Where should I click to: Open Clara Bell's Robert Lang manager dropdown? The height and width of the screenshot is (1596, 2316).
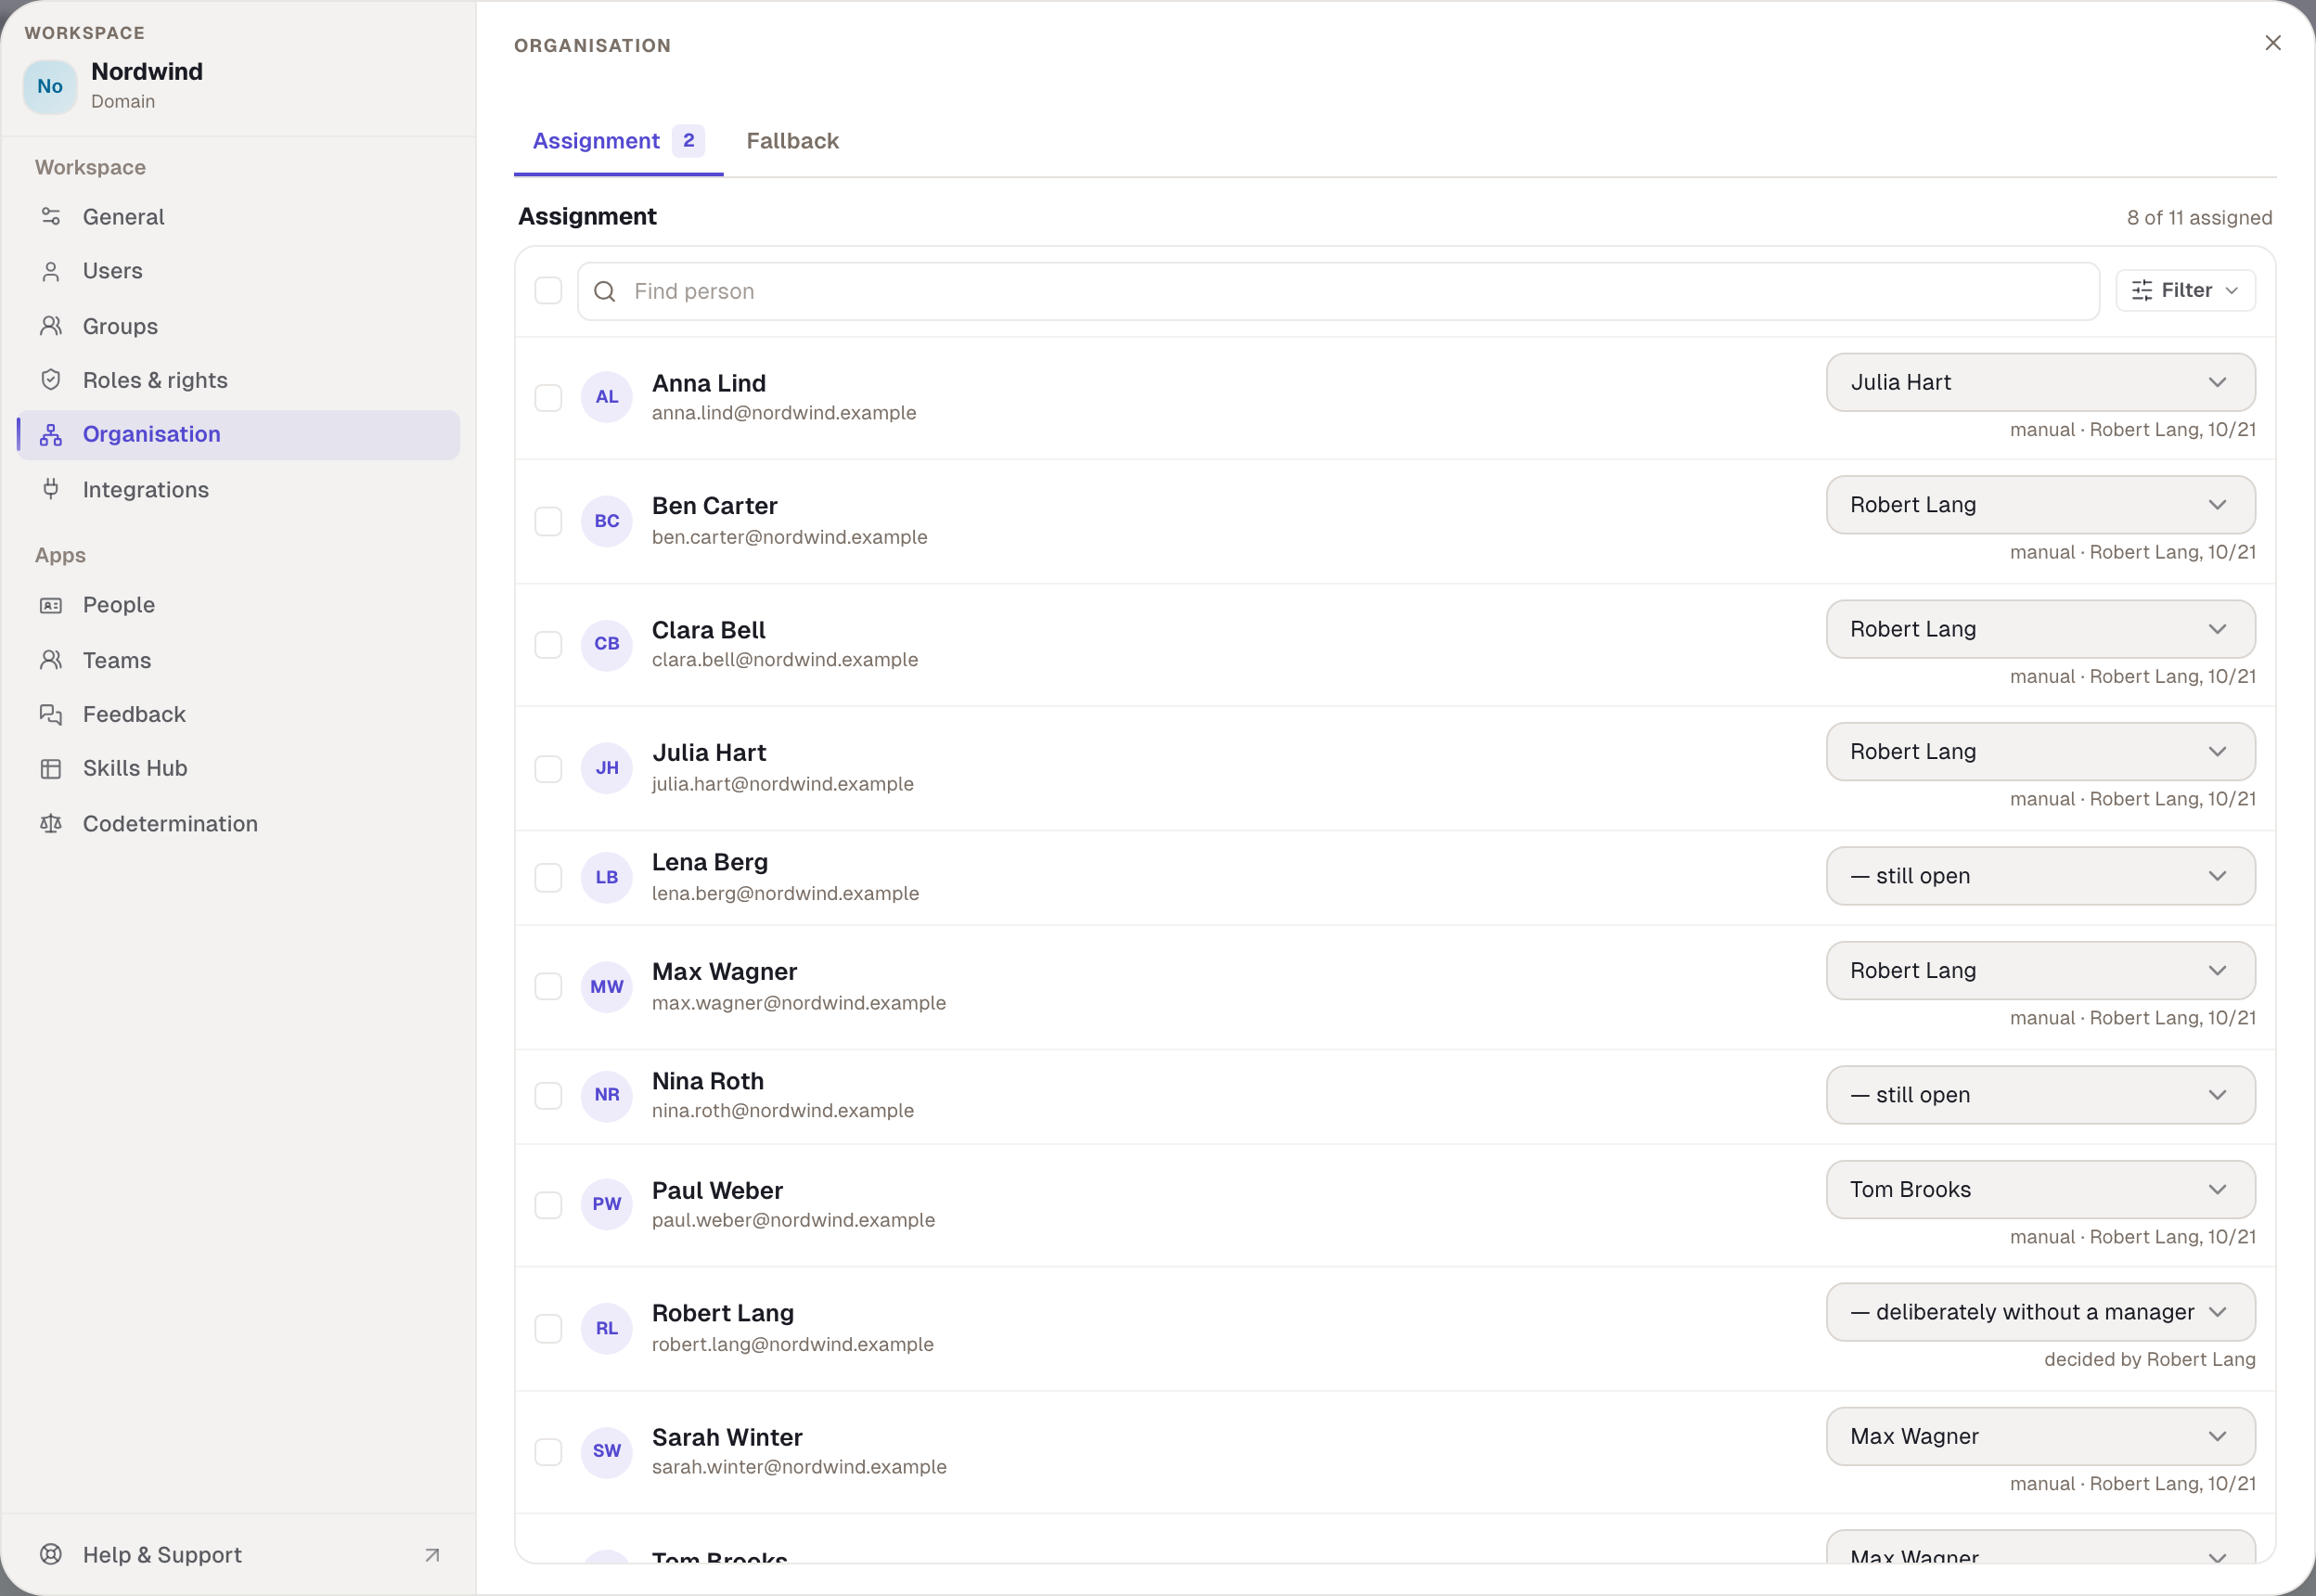click(x=2040, y=629)
